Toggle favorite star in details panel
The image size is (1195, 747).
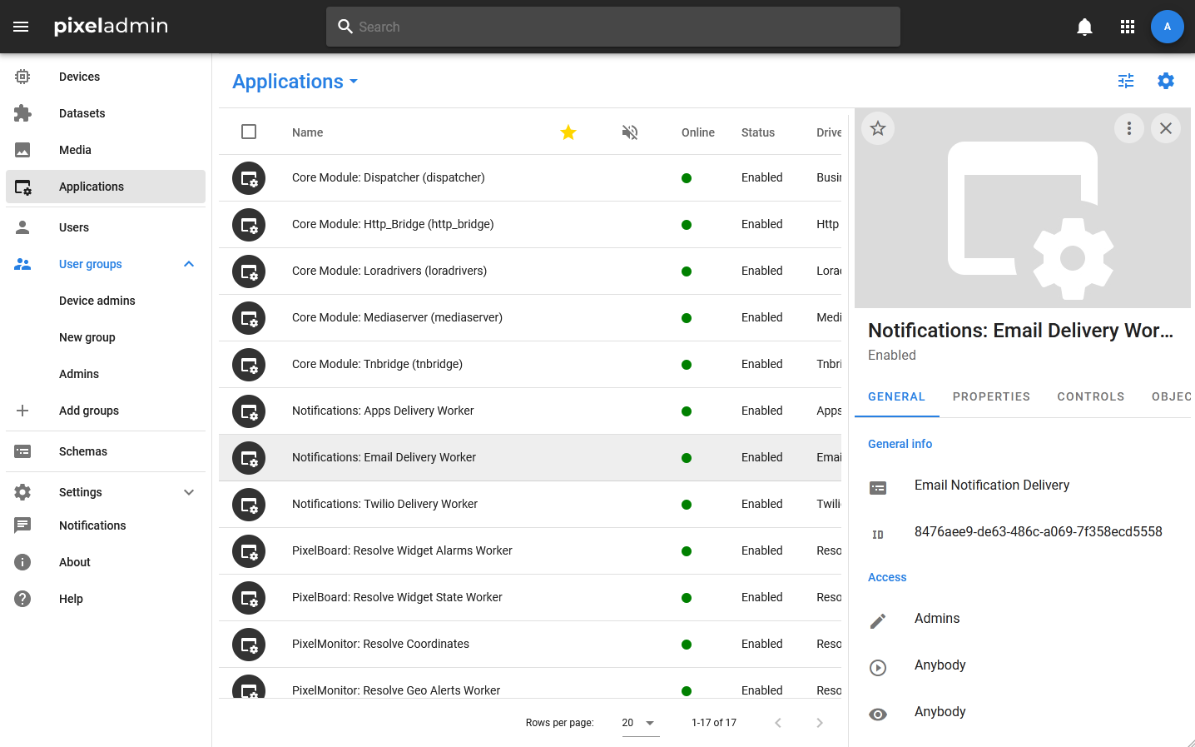[878, 128]
